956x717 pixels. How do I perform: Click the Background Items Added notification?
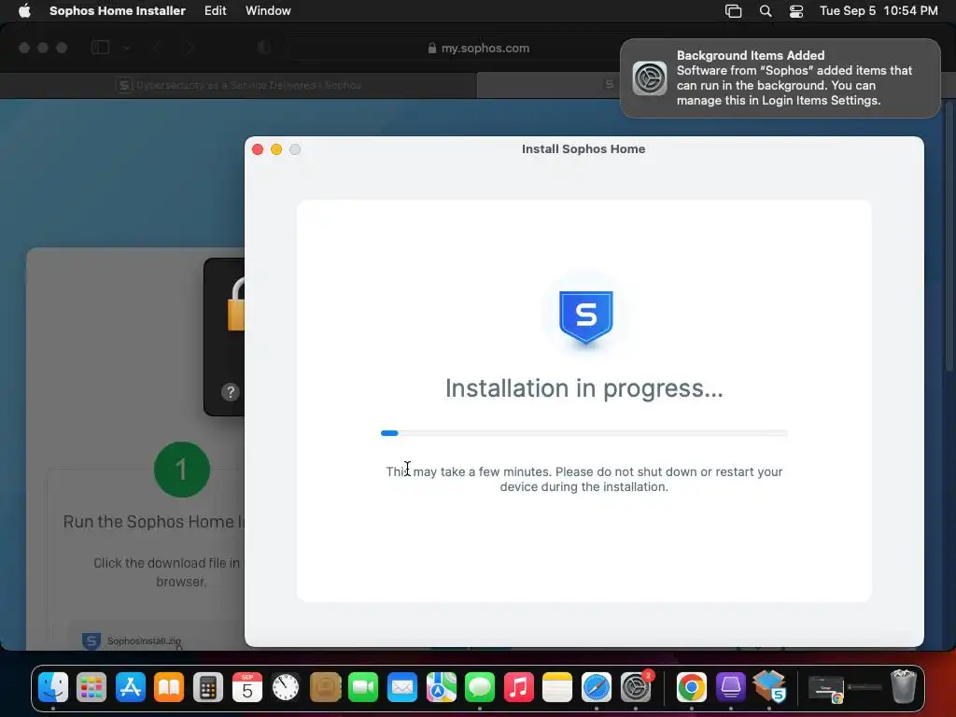pos(780,78)
